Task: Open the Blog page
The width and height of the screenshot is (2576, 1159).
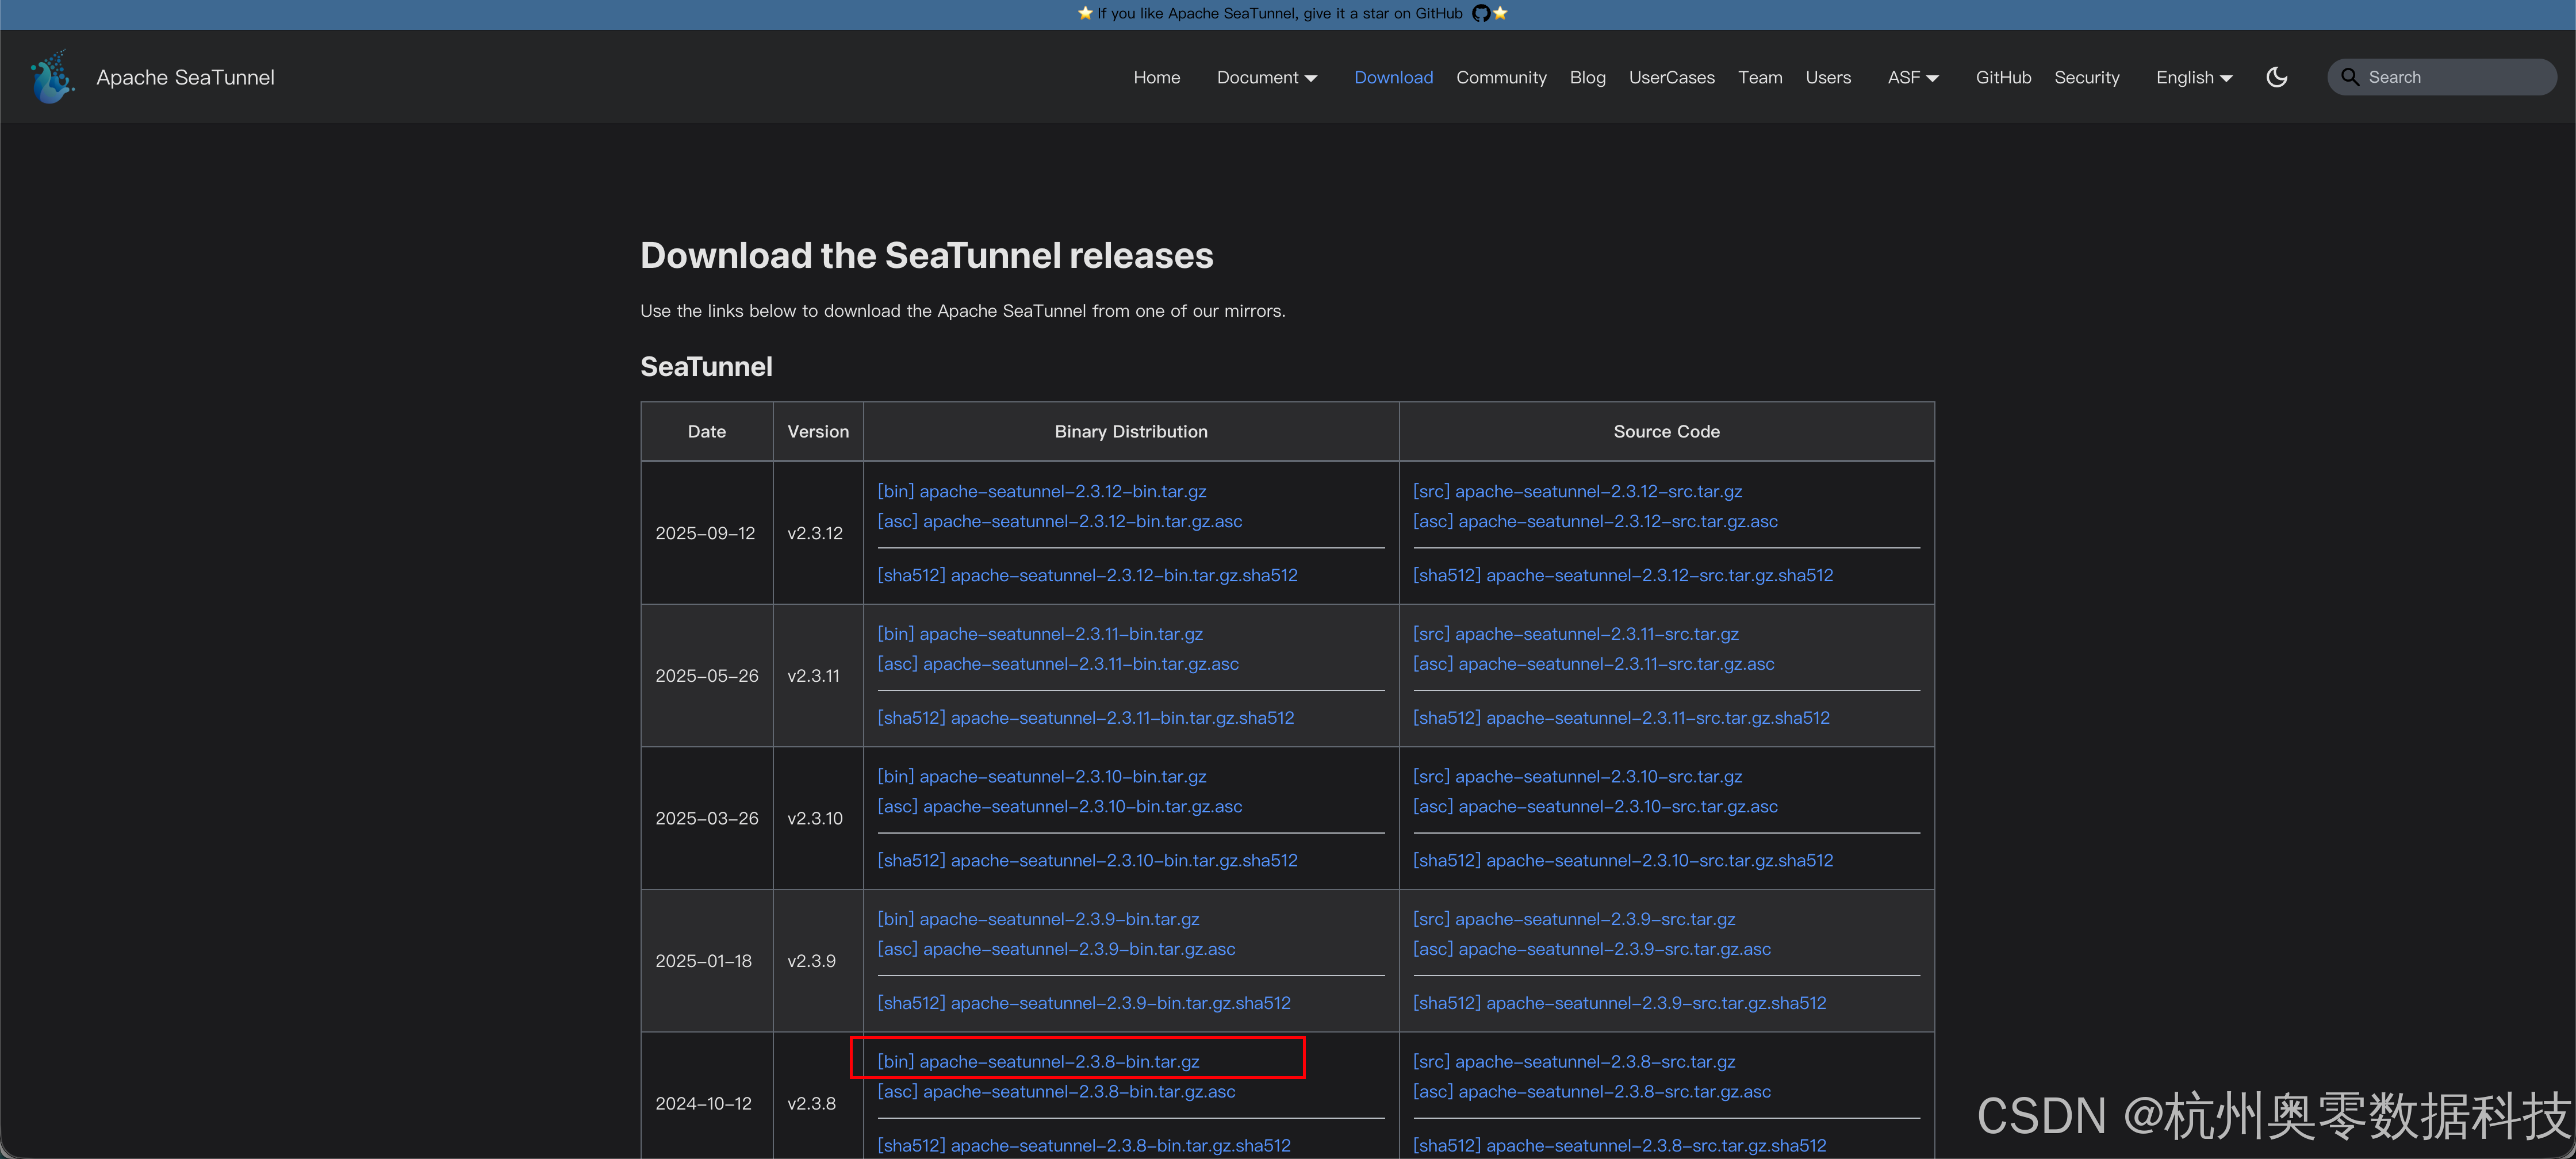Action: [x=1587, y=77]
